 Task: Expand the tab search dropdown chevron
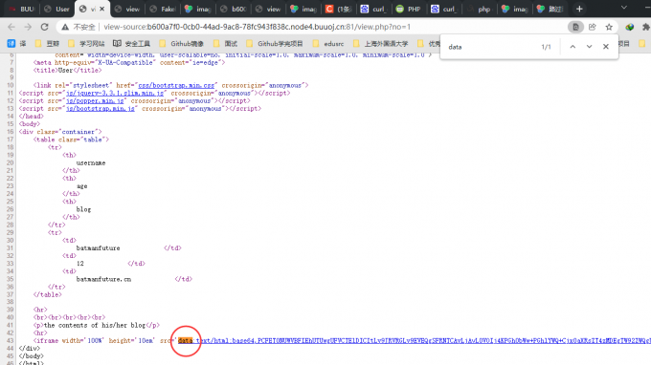tap(623, 8)
